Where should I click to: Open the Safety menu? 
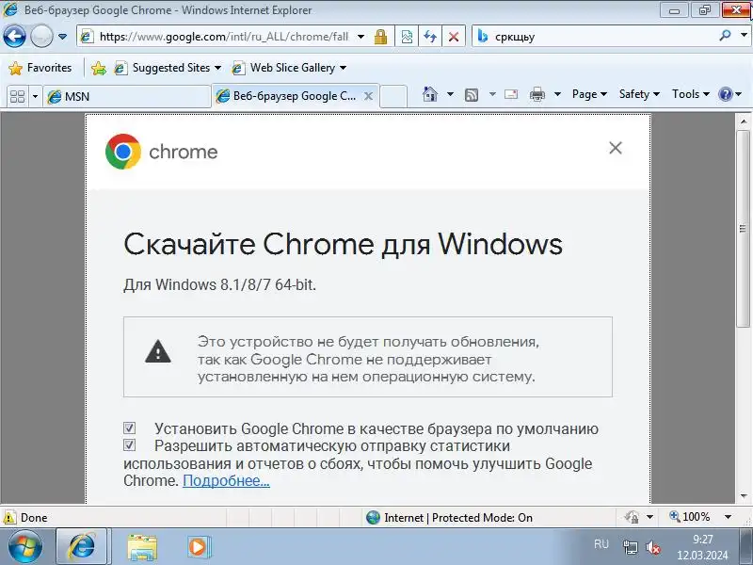click(x=639, y=94)
